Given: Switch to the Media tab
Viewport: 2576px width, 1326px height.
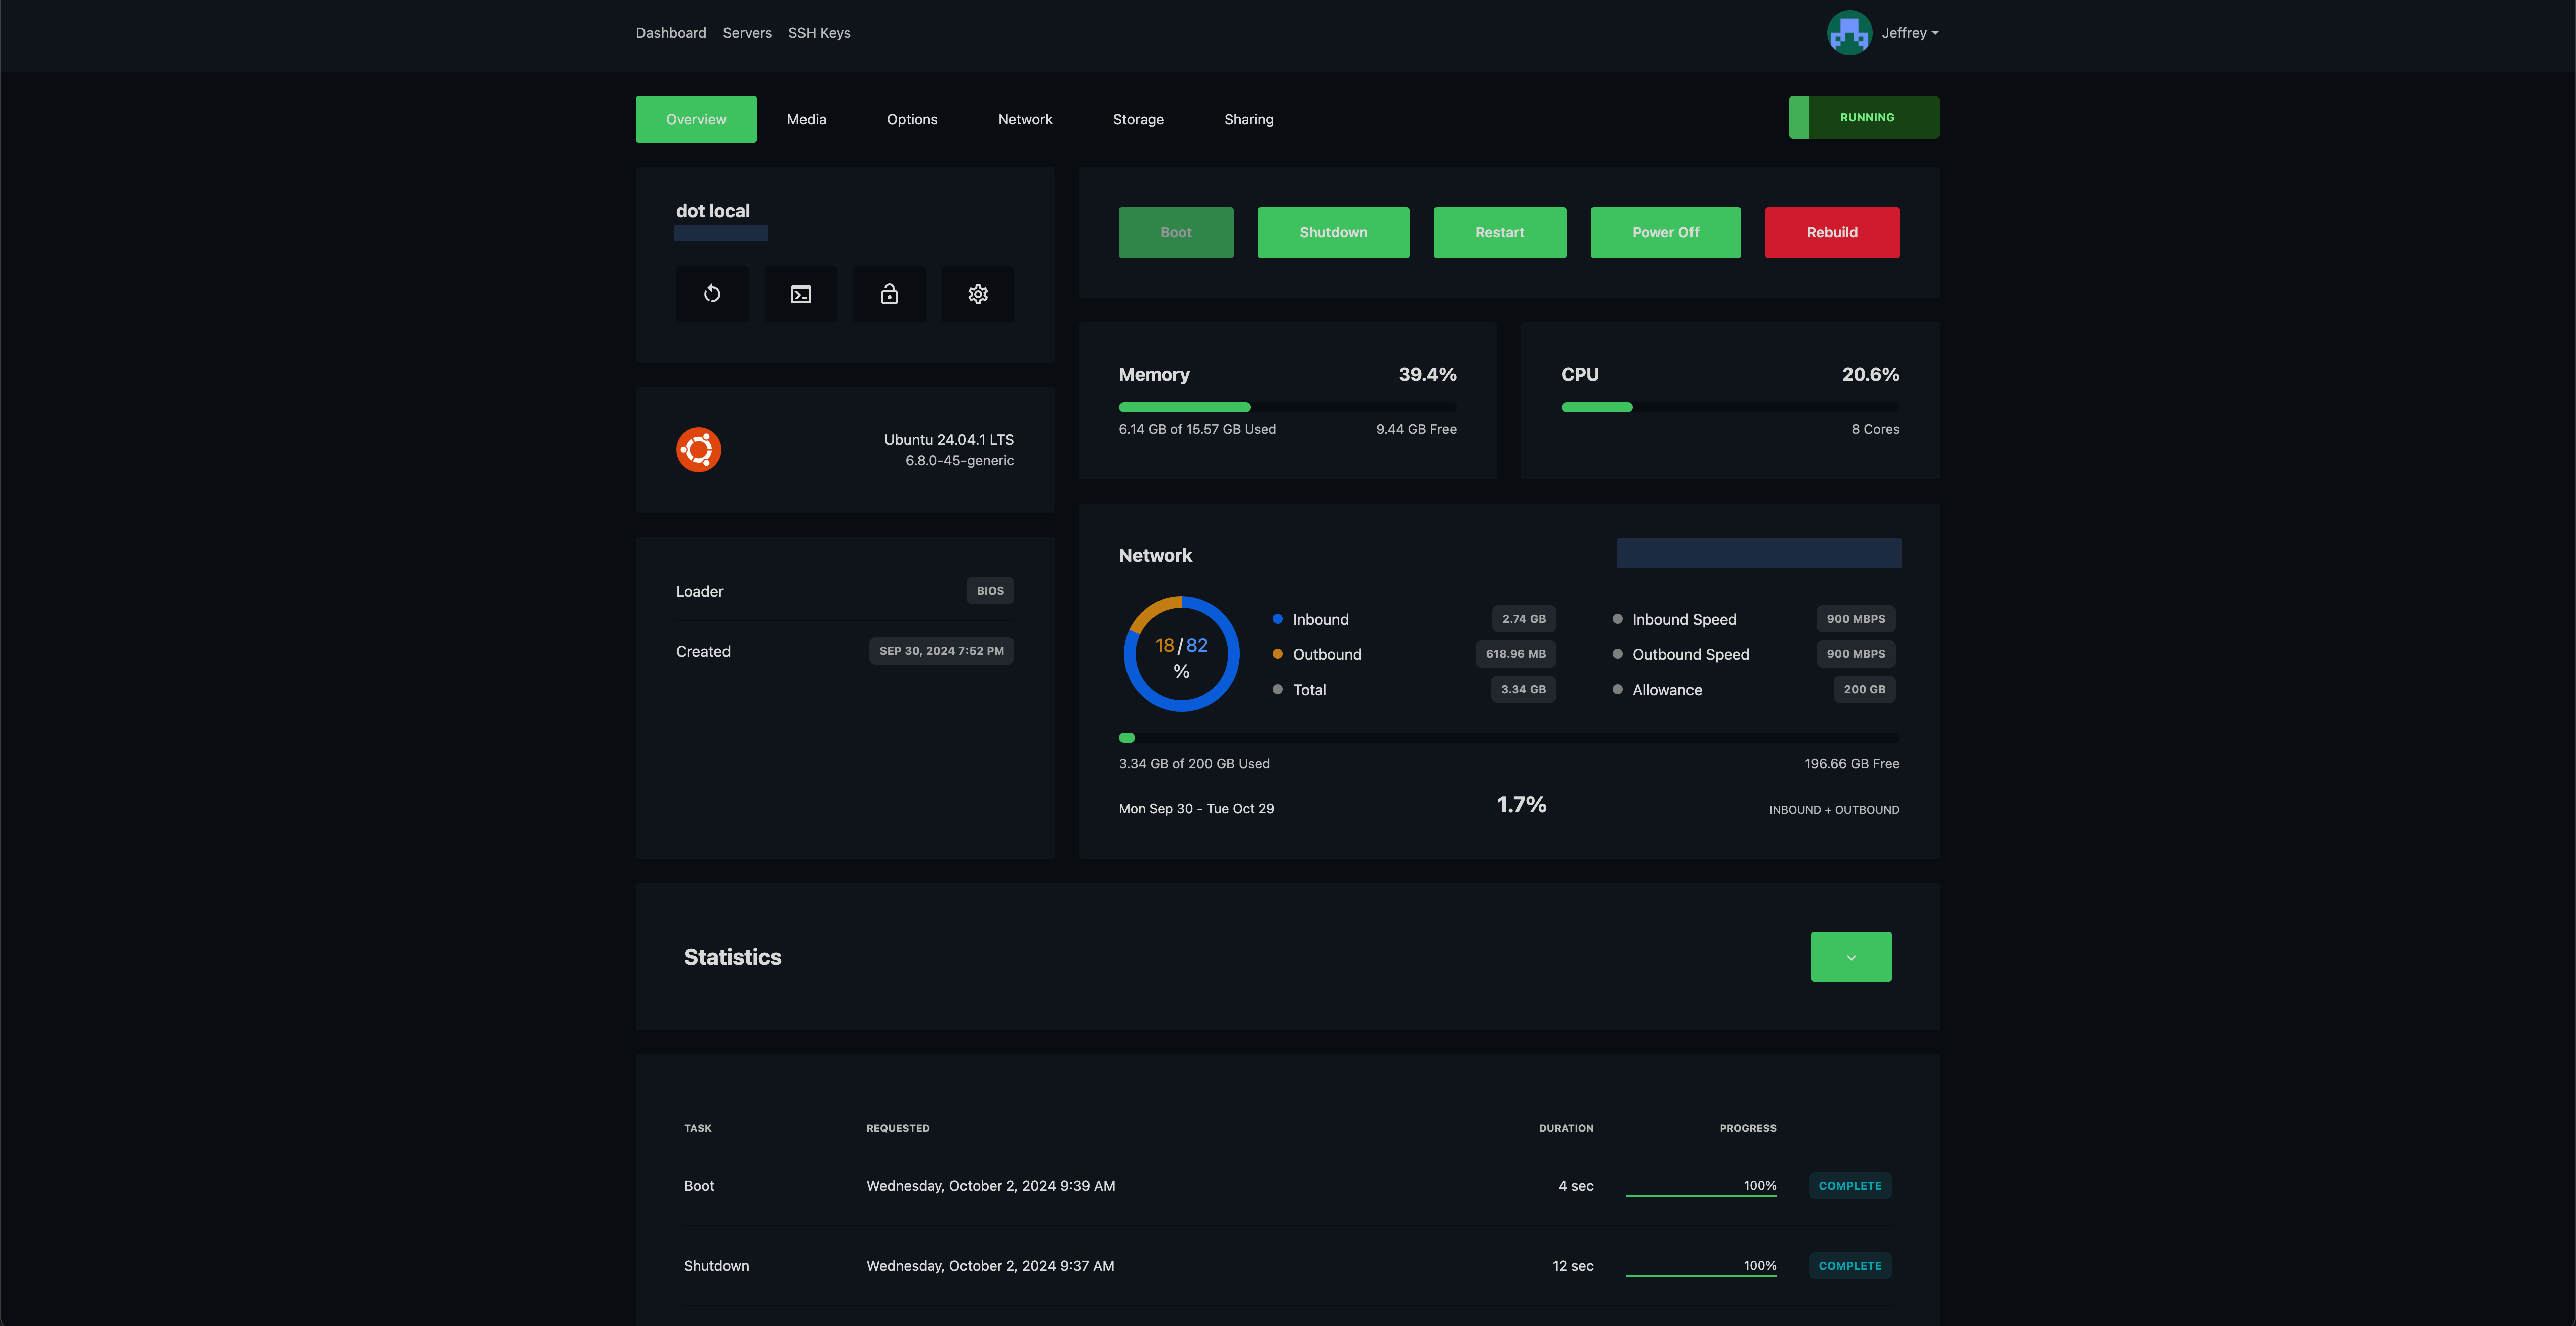Looking at the screenshot, I should [806, 119].
